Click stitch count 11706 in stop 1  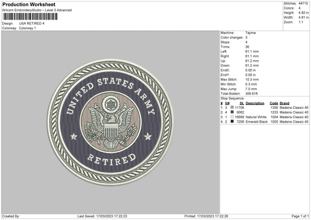tap(239, 107)
